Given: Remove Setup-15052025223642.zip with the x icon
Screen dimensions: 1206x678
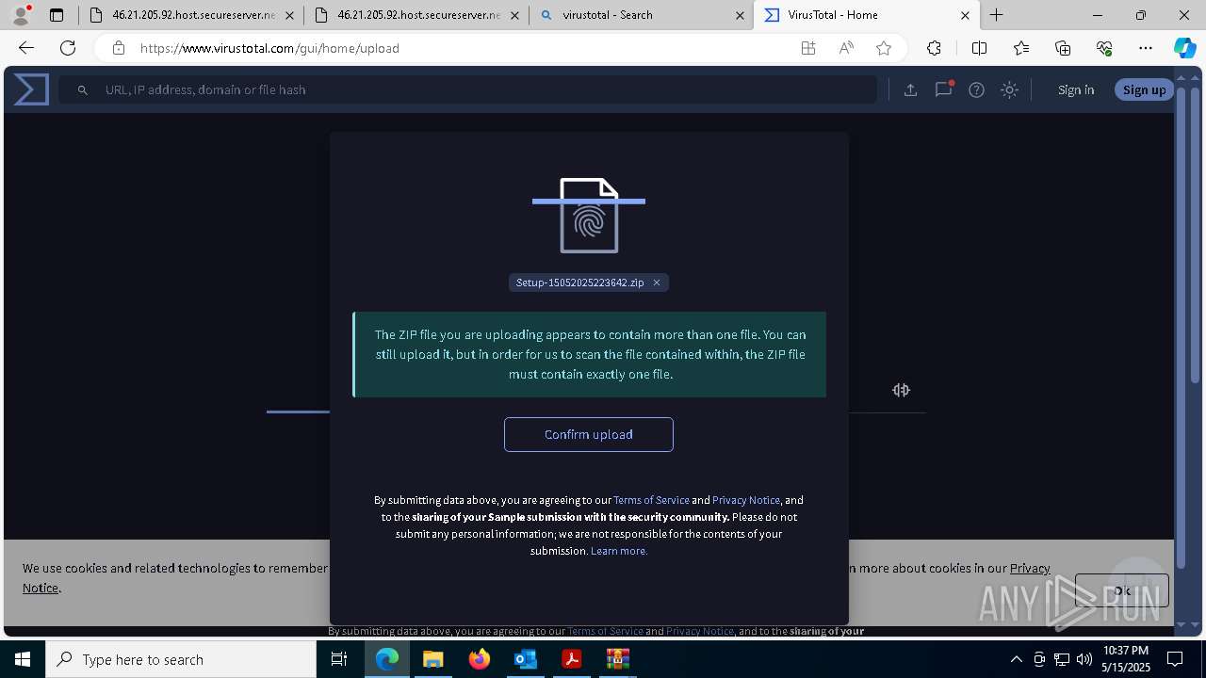Looking at the screenshot, I should pyautogui.click(x=657, y=282).
